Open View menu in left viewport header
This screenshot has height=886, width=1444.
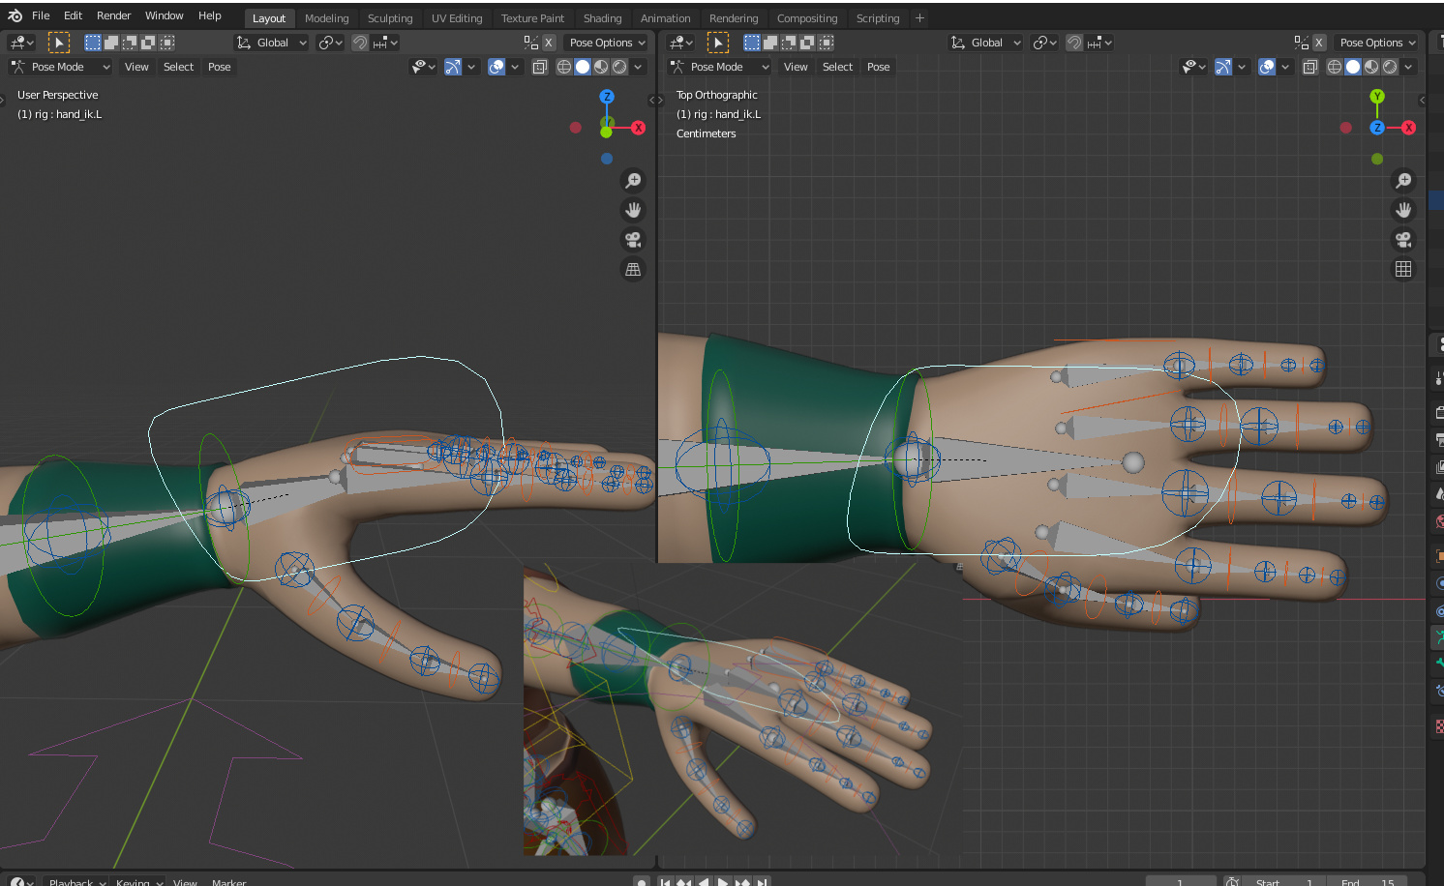136,67
